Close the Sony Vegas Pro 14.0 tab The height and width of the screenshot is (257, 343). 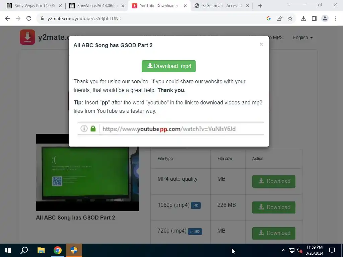click(60, 6)
